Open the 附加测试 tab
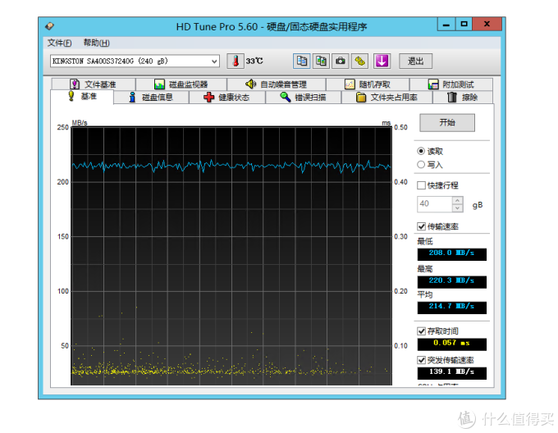Screen dimensions: 558x433 pyautogui.click(x=451, y=84)
